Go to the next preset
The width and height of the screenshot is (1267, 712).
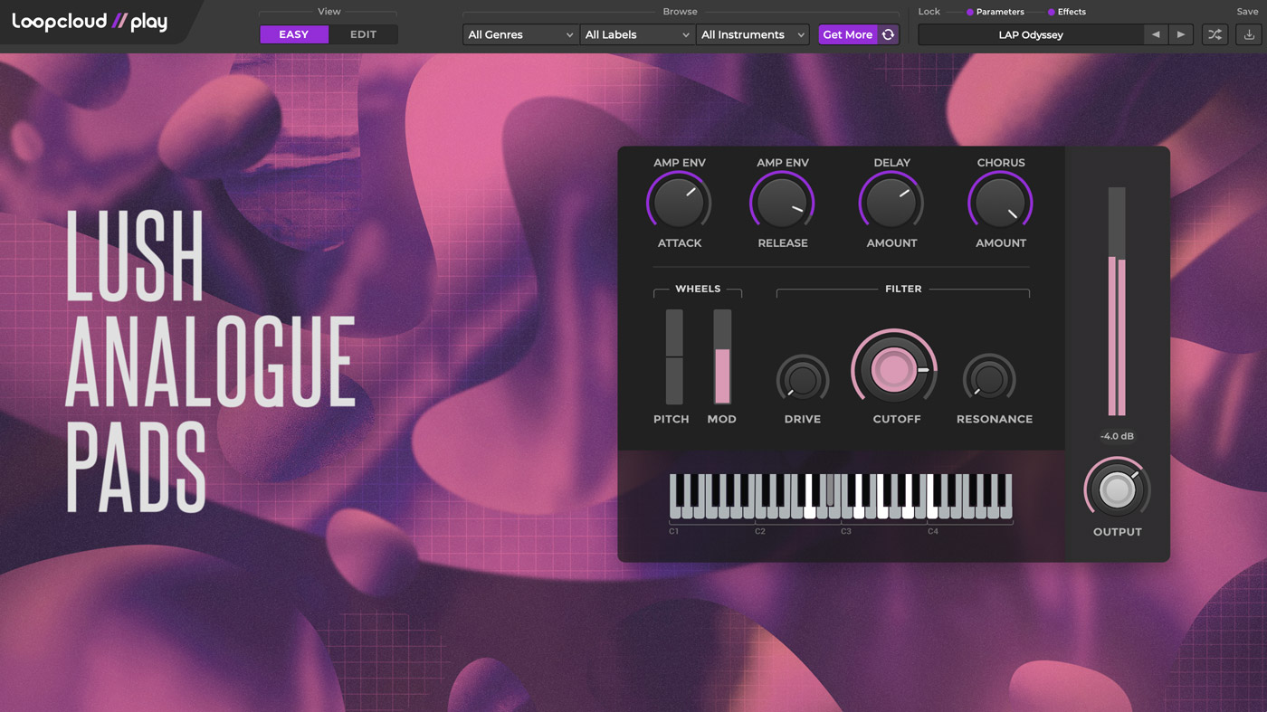coord(1181,34)
